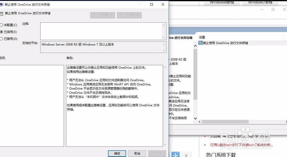Click the help text pane

115,106
